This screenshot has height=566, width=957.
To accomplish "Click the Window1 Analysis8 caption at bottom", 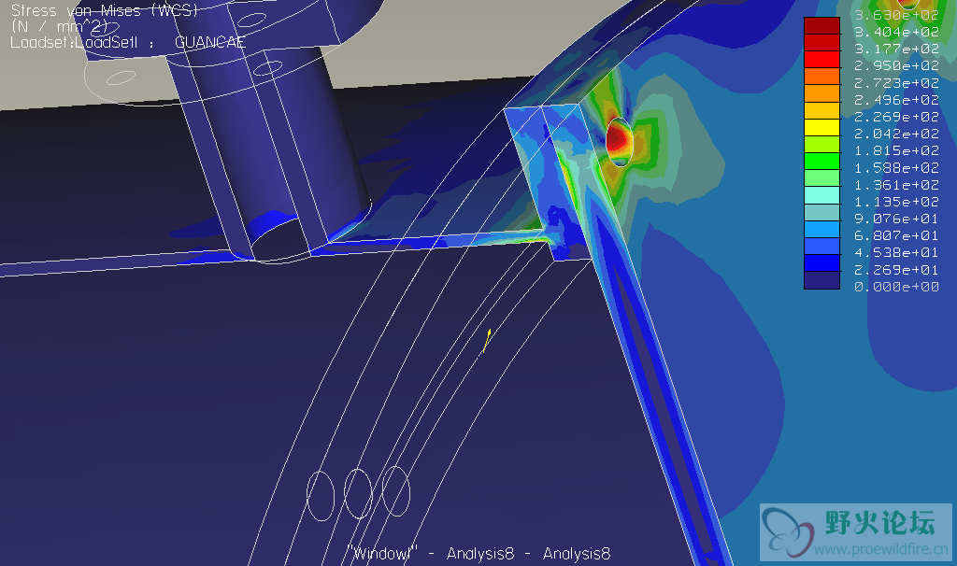I will pyautogui.click(x=479, y=553).
